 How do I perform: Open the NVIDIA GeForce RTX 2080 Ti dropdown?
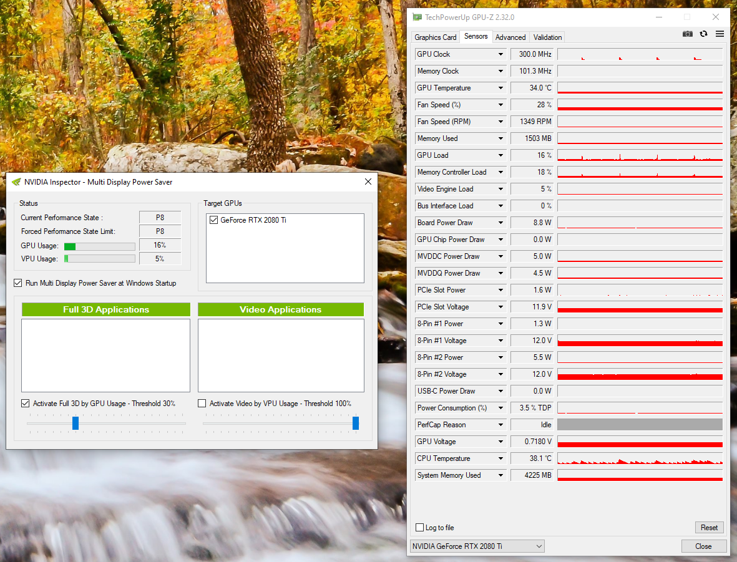coord(477,546)
